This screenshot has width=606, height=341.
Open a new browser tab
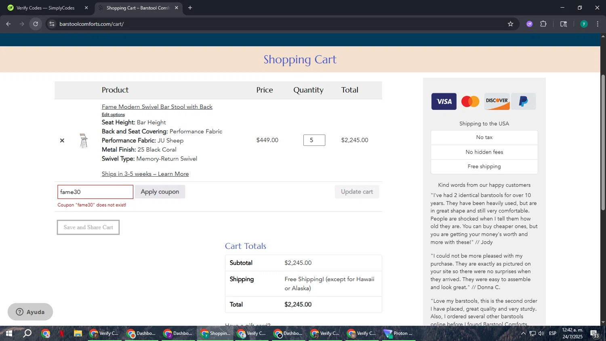click(x=190, y=8)
